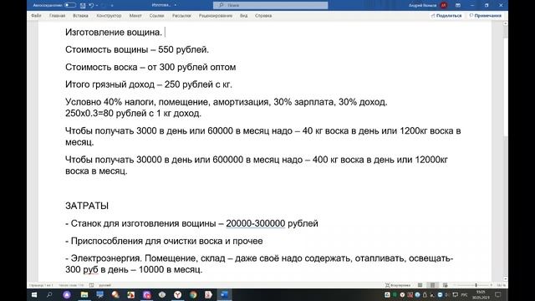
Task: Switch to the Ссылки tab
Action: 156,16
